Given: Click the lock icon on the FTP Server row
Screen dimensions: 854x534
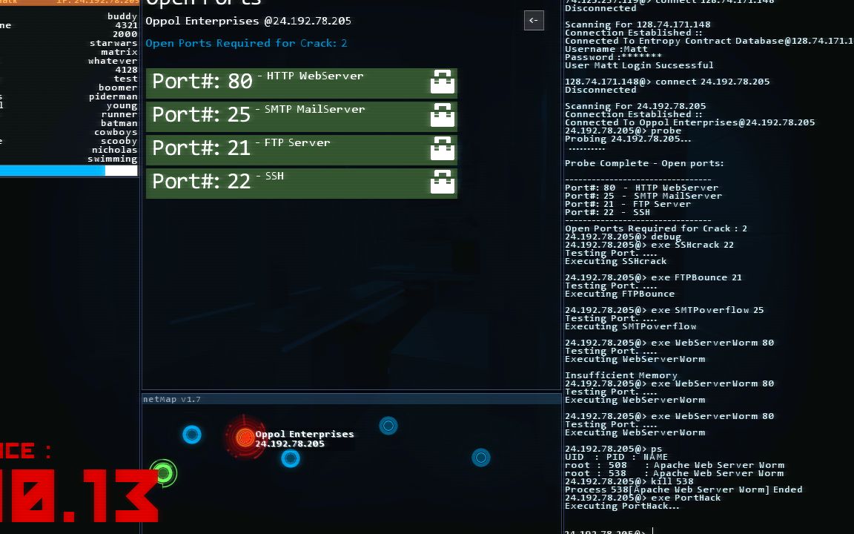Looking at the screenshot, I should (x=443, y=149).
